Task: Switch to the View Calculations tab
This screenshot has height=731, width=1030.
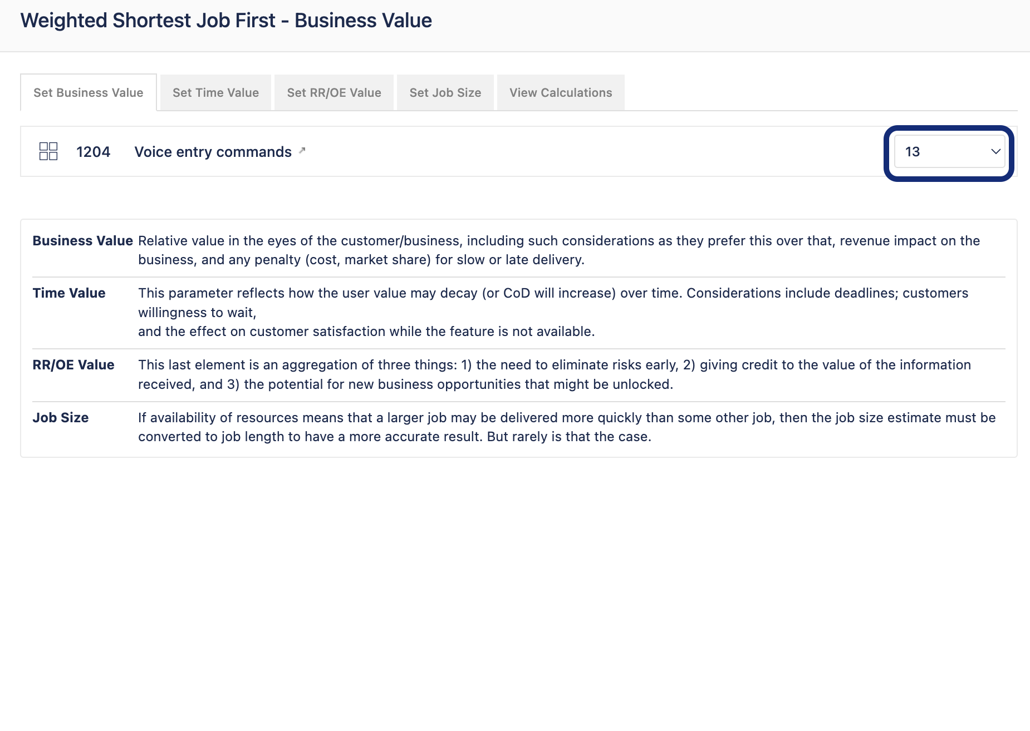Action: point(561,93)
